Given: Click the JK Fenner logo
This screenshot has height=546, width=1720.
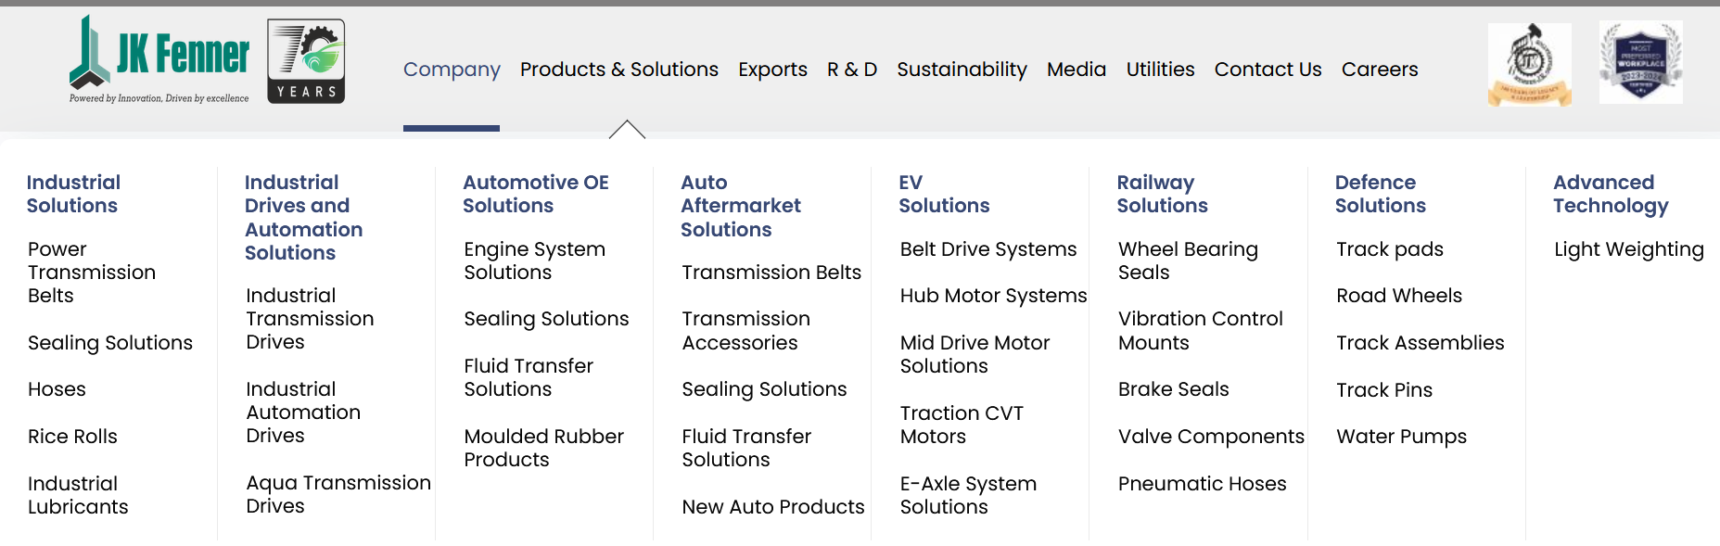Looking at the screenshot, I should (159, 59).
